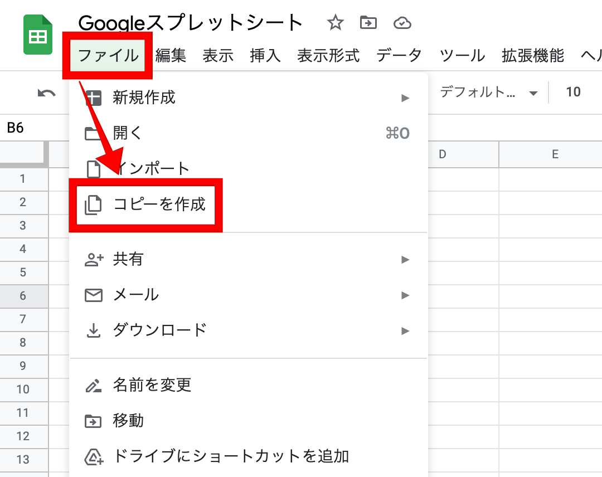Choose 名前を変更 from the file menu

coord(249,385)
